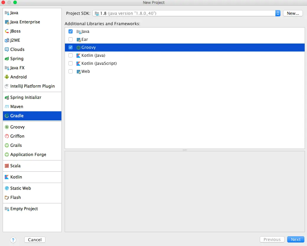Pick the Groovy icon in left sidebar
The height and width of the screenshot is (246, 307).
click(7, 127)
